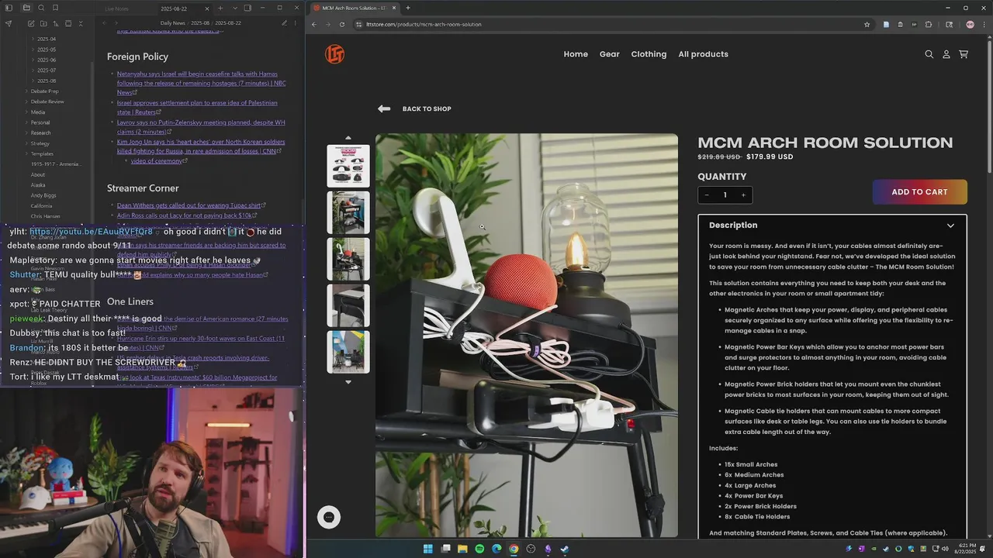The width and height of the screenshot is (993, 558).
Task: Open All products in store navigation
Action: (x=703, y=54)
